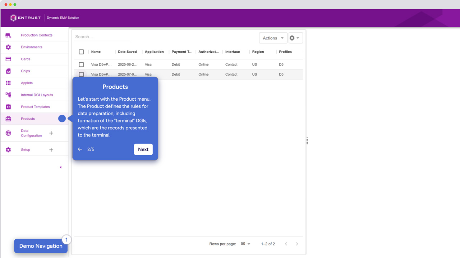Click the Production Contexts sidebar icon
Viewport: 460px width, 258px height.
pos(8,35)
